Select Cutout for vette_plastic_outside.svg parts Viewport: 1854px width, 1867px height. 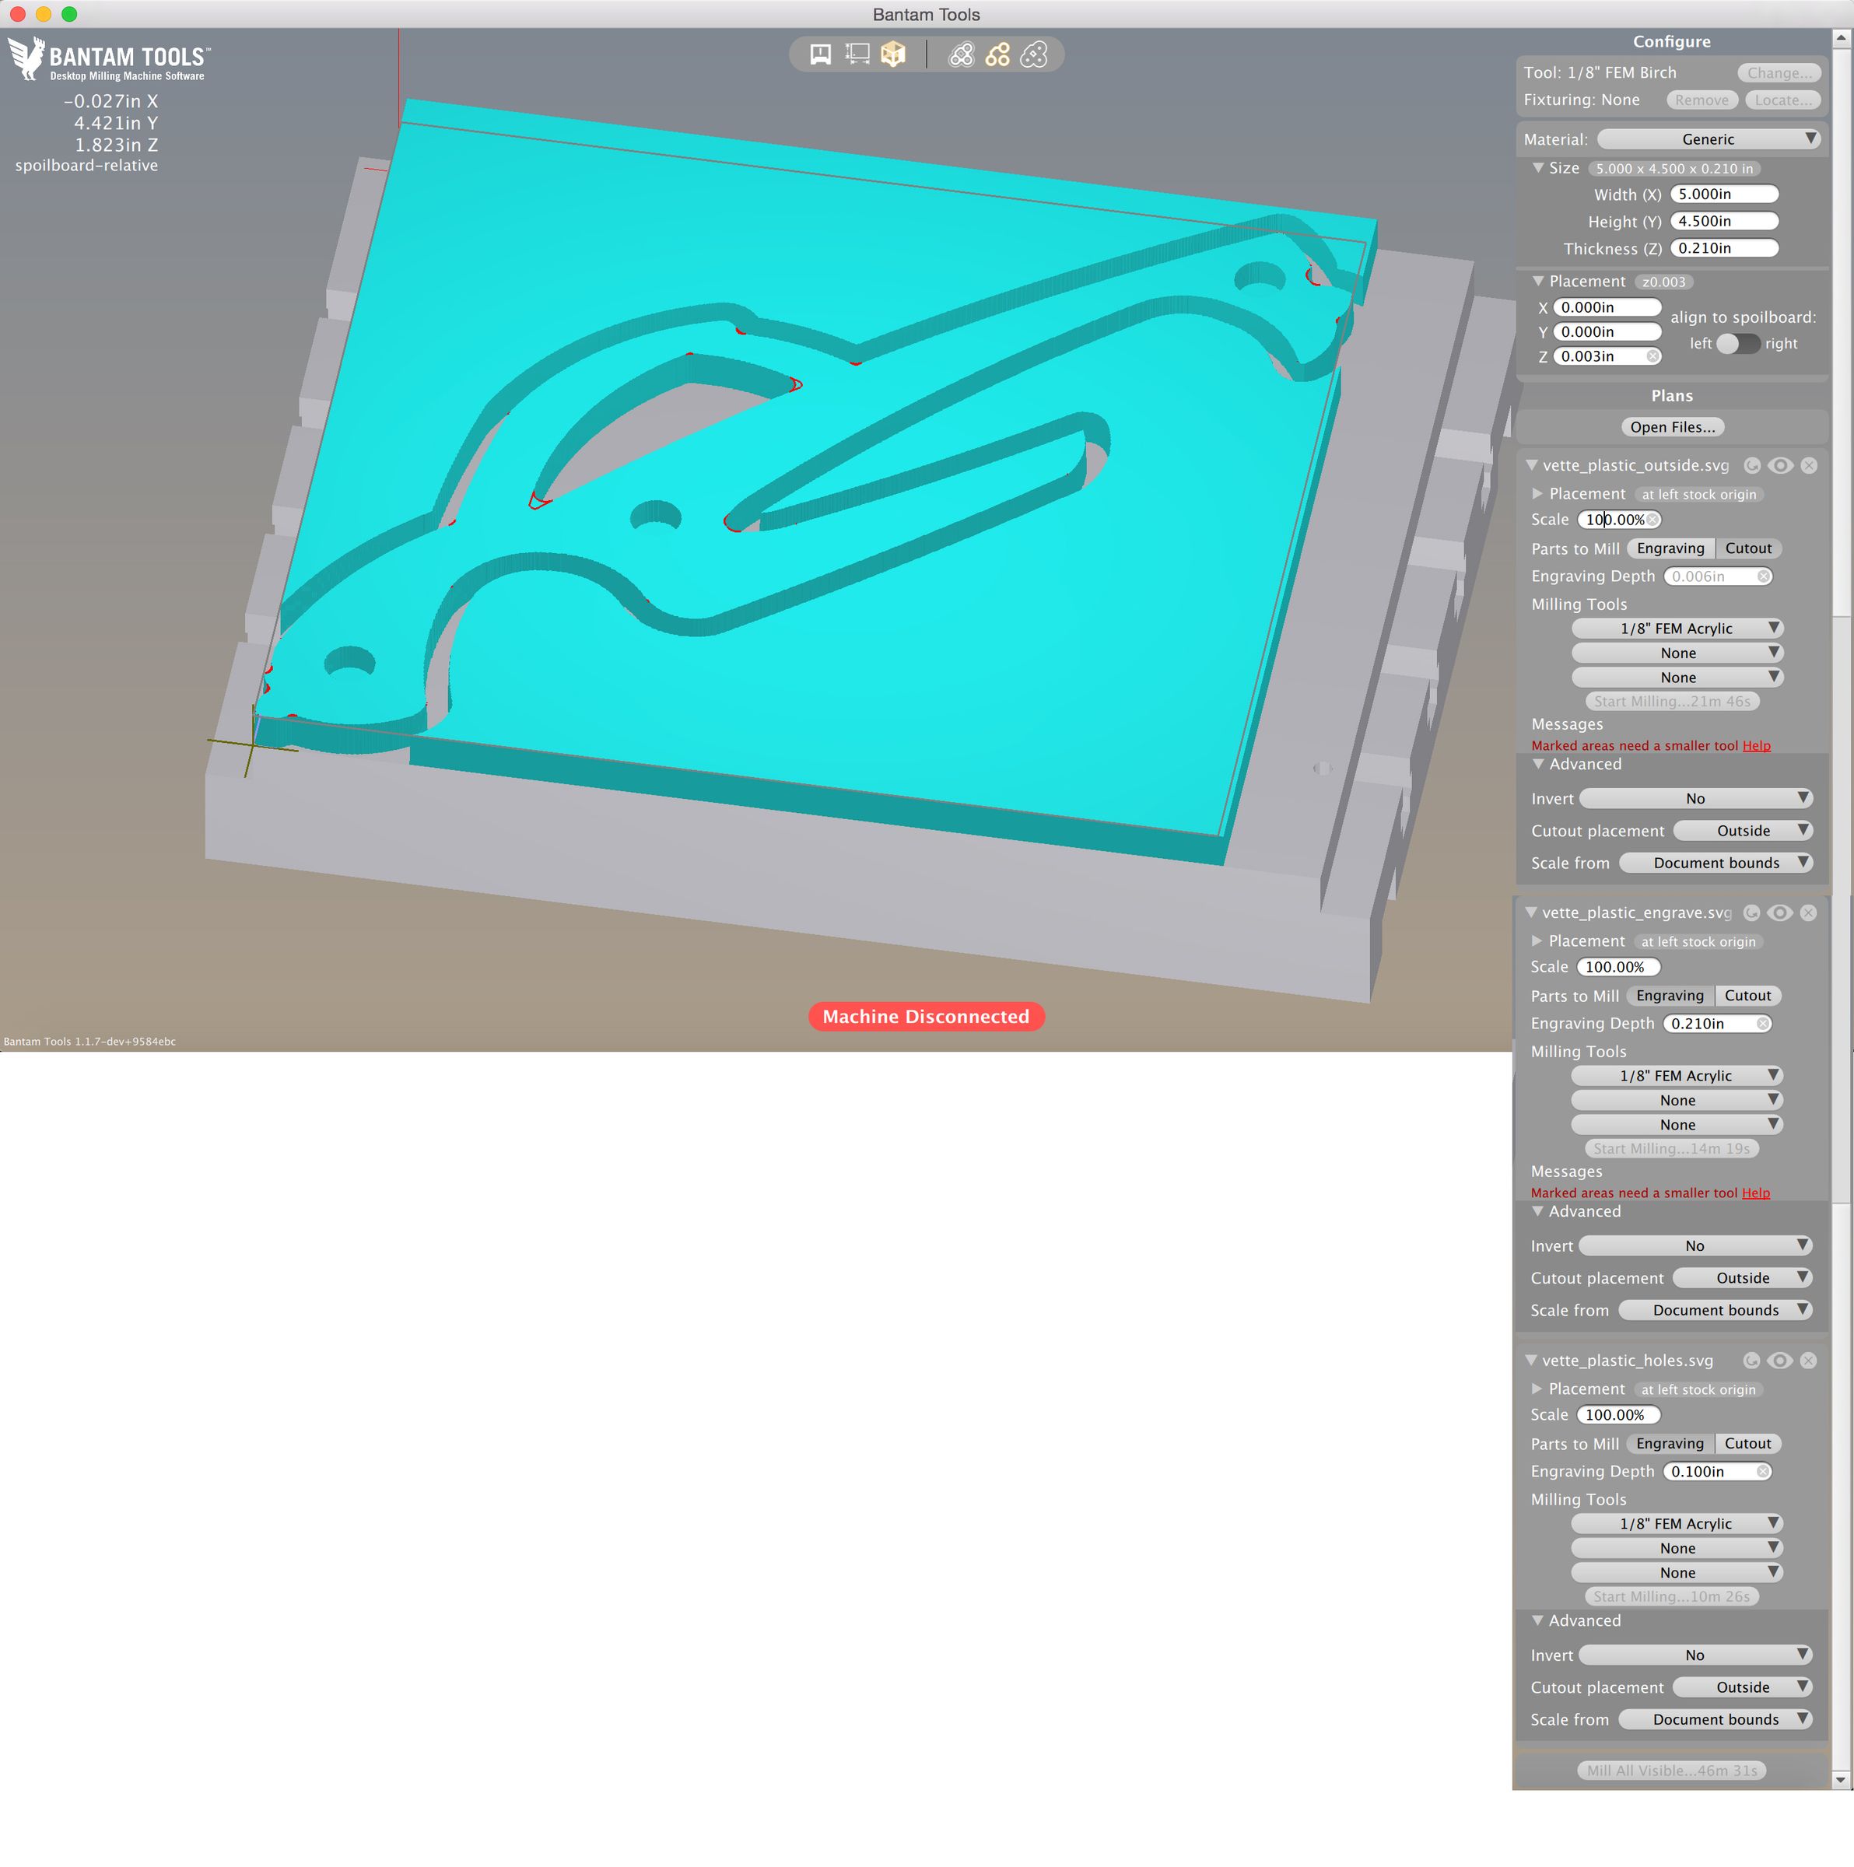[1749, 548]
